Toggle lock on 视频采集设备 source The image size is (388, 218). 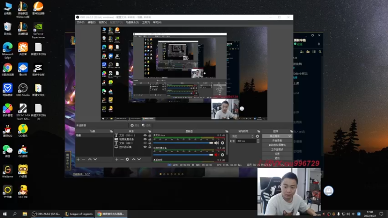click(x=150, y=139)
